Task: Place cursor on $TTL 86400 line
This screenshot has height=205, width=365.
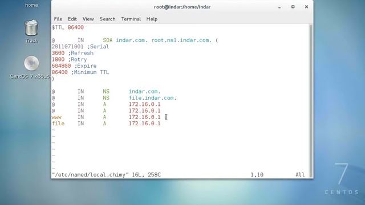Action: pos(68,27)
